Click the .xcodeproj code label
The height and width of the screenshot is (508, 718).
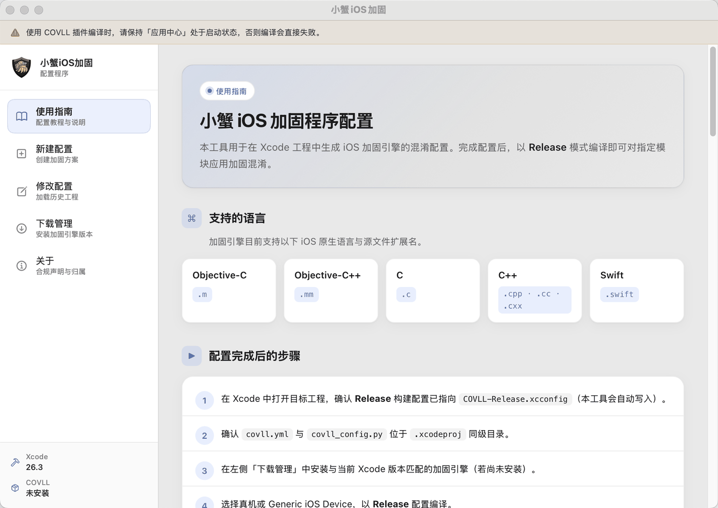(438, 434)
